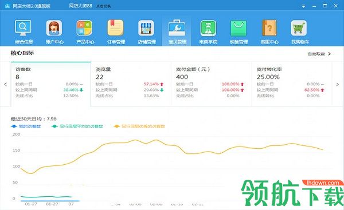Open the 综合信息 monitor icon
344x210 pixels.
24,28
